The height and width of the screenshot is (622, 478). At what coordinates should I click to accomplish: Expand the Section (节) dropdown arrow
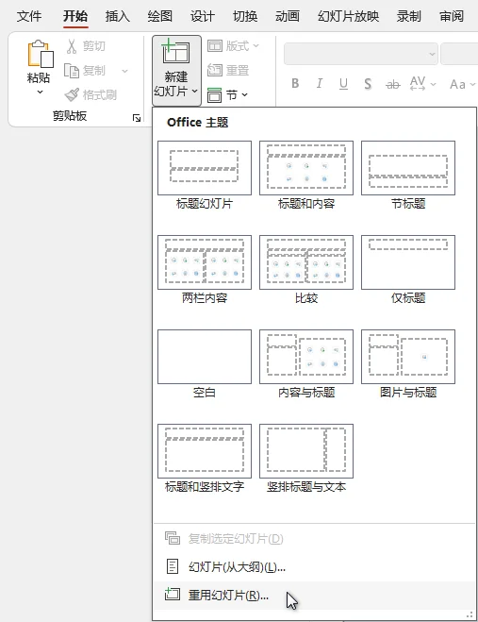pos(244,94)
